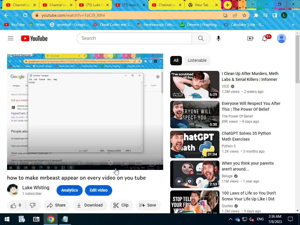Open the Beluga parents video thumbnail
Image resolution: width=300 pixels, height=225 pixels.
[x=195, y=174]
